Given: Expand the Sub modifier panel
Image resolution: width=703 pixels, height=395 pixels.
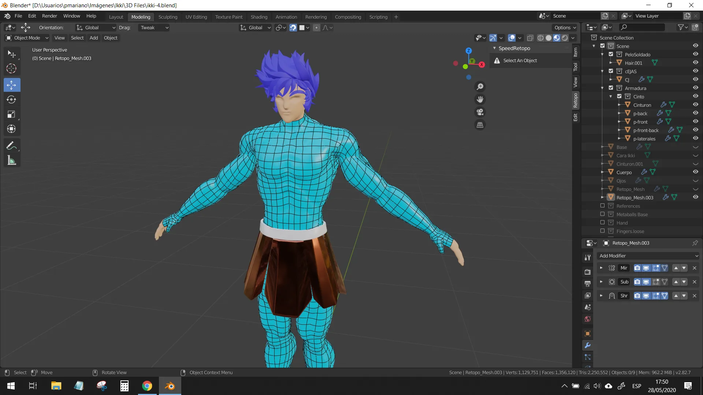Looking at the screenshot, I should [601, 282].
